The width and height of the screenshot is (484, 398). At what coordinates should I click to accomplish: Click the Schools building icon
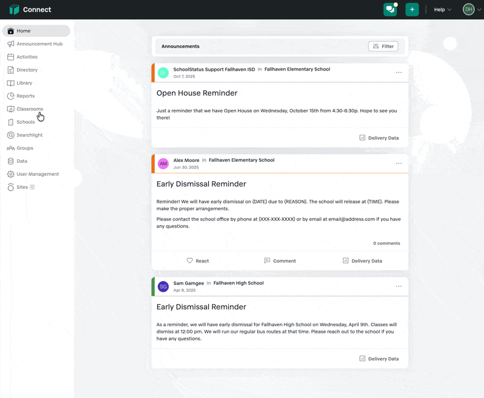pyautogui.click(x=11, y=122)
